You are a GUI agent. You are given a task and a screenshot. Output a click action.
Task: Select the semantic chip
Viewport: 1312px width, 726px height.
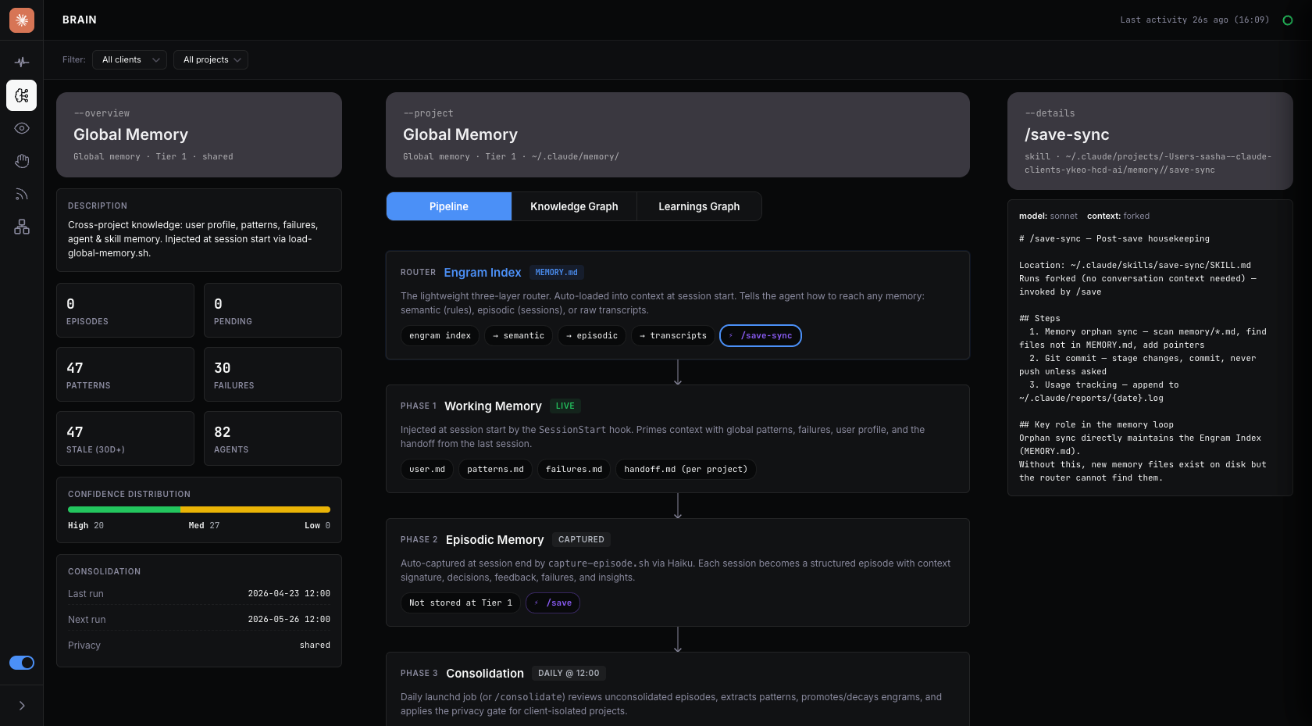pyautogui.click(x=519, y=336)
